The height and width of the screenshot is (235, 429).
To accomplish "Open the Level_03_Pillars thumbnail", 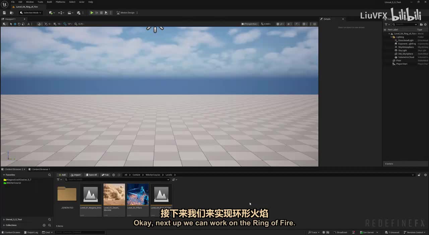I will click(138, 194).
